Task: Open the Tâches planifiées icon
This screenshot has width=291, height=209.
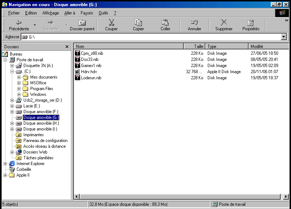Action: (x=19, y=158)
